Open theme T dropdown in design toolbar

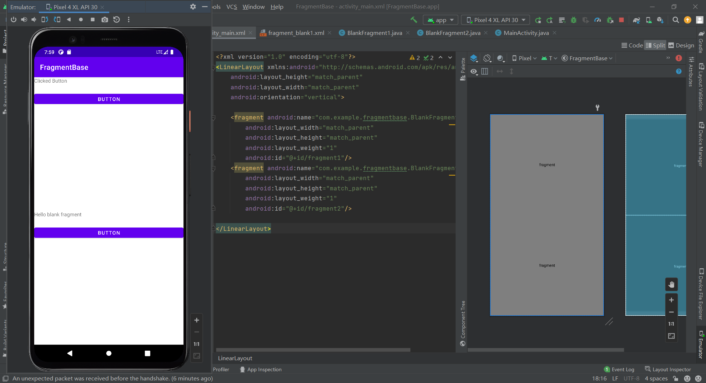point(549,58)
